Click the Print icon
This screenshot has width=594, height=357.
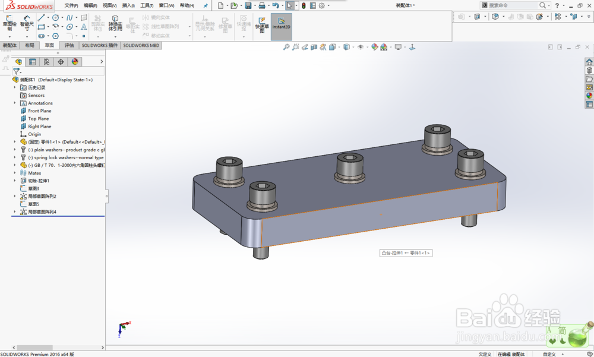pyautogui.click(x=262, y=6)
